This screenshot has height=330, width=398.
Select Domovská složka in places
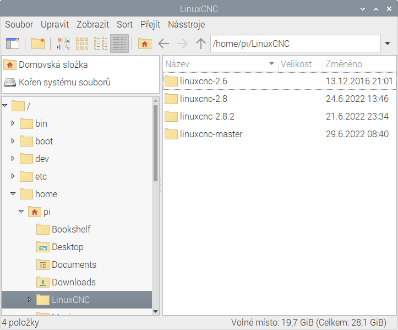click(x=80, y=65)
